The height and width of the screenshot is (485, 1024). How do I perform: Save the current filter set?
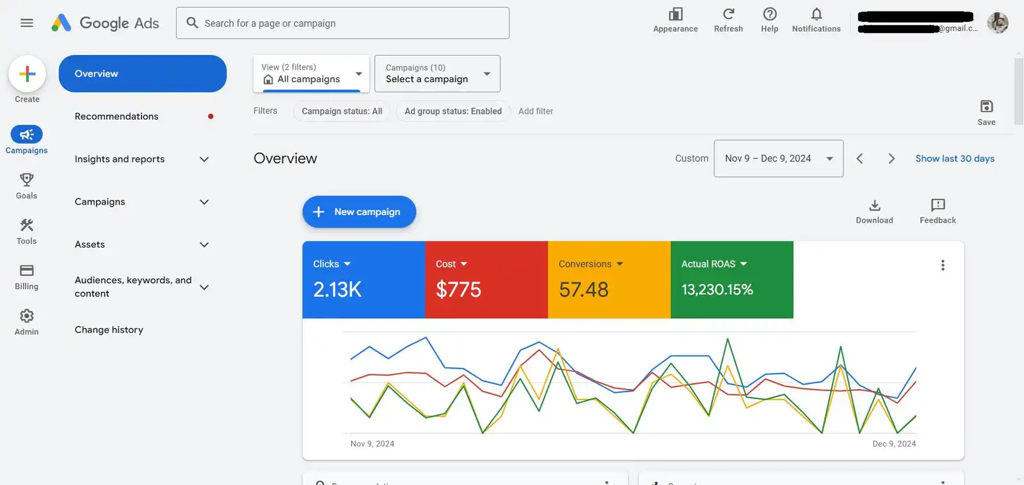tap(986, 107)
